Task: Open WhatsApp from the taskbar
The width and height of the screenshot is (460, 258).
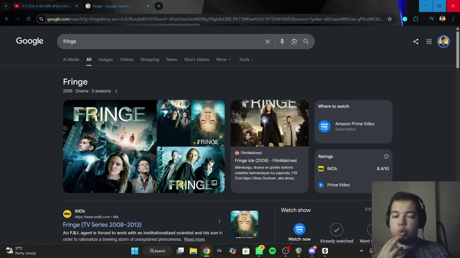Action: pos(259,251)
